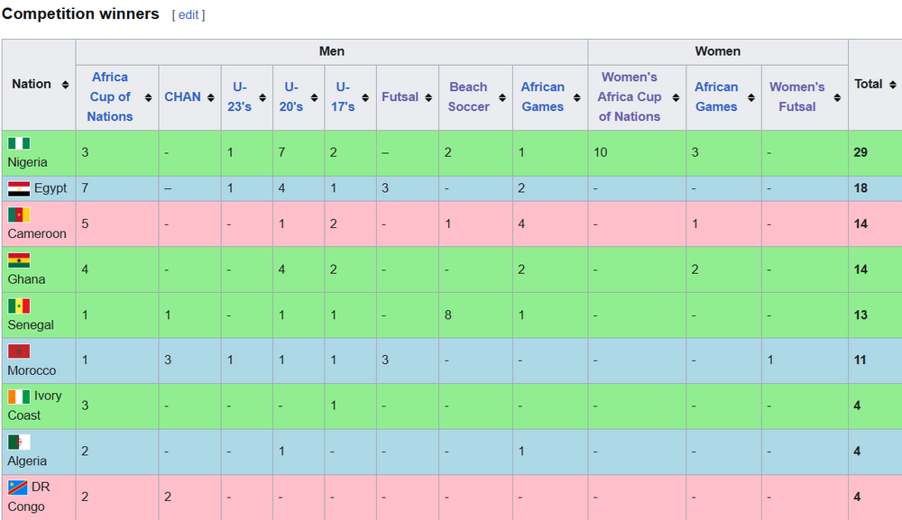Click the Morocco flag icon
Image resolution: width=902 pixels, height=520 pixels.
[x=19, y=351]
